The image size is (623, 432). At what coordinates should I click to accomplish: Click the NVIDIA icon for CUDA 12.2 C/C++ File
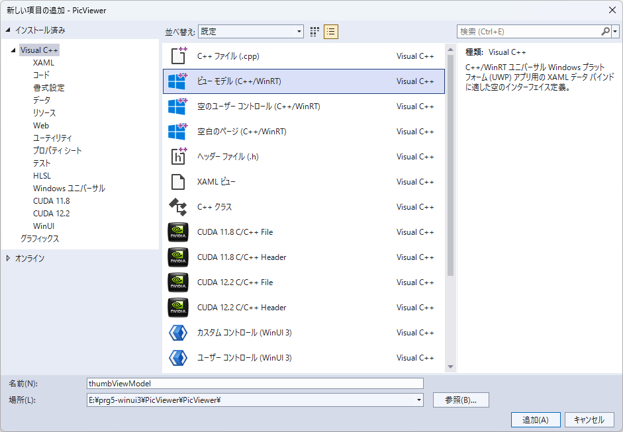click(178, 282)
